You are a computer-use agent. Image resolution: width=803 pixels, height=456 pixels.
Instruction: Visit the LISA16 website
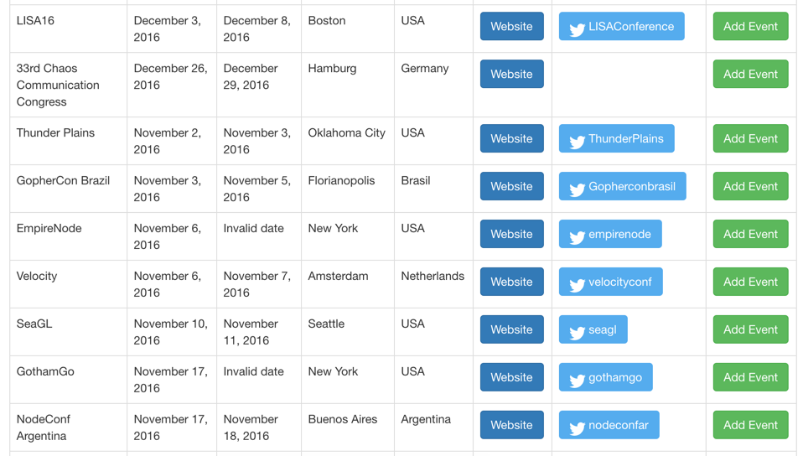coord(511,26)
